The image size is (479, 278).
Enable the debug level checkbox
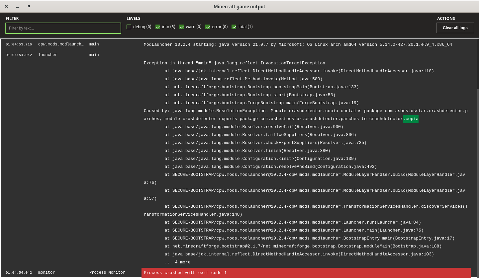(x=129, y=27)
